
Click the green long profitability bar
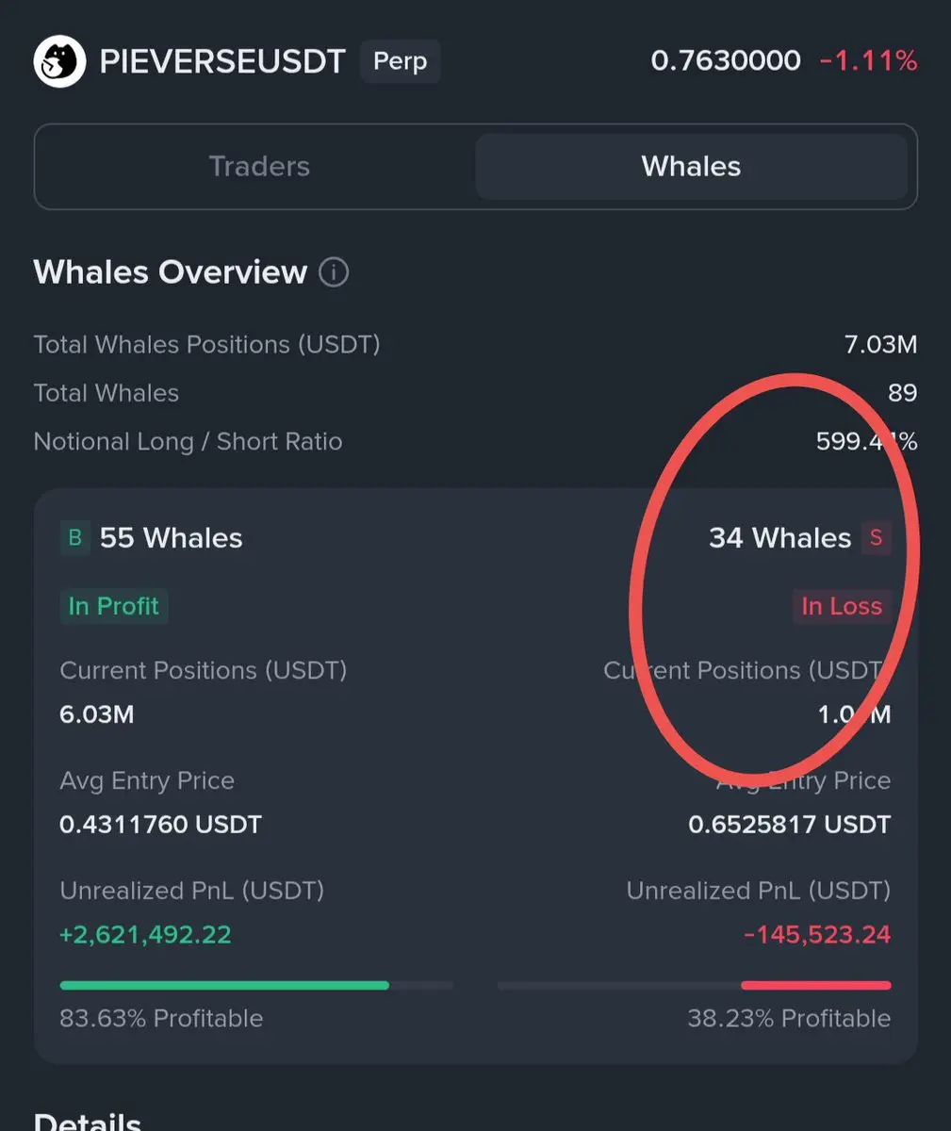[224, 985]
